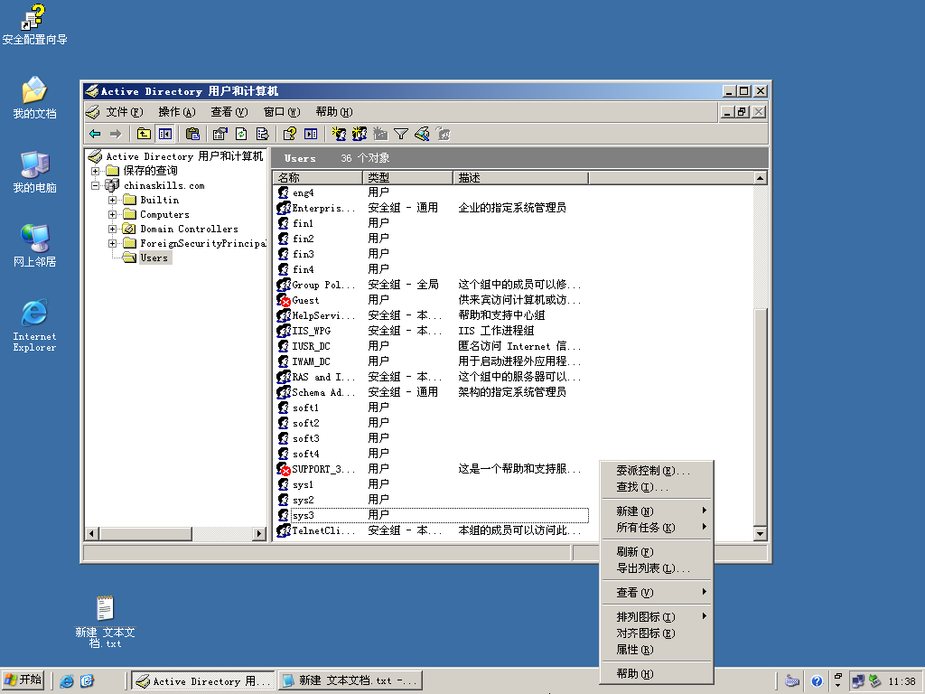Viewport: 925px width, 694px height.
Task: Click the user icon beside eng4
Action: [x=284, y=192]
